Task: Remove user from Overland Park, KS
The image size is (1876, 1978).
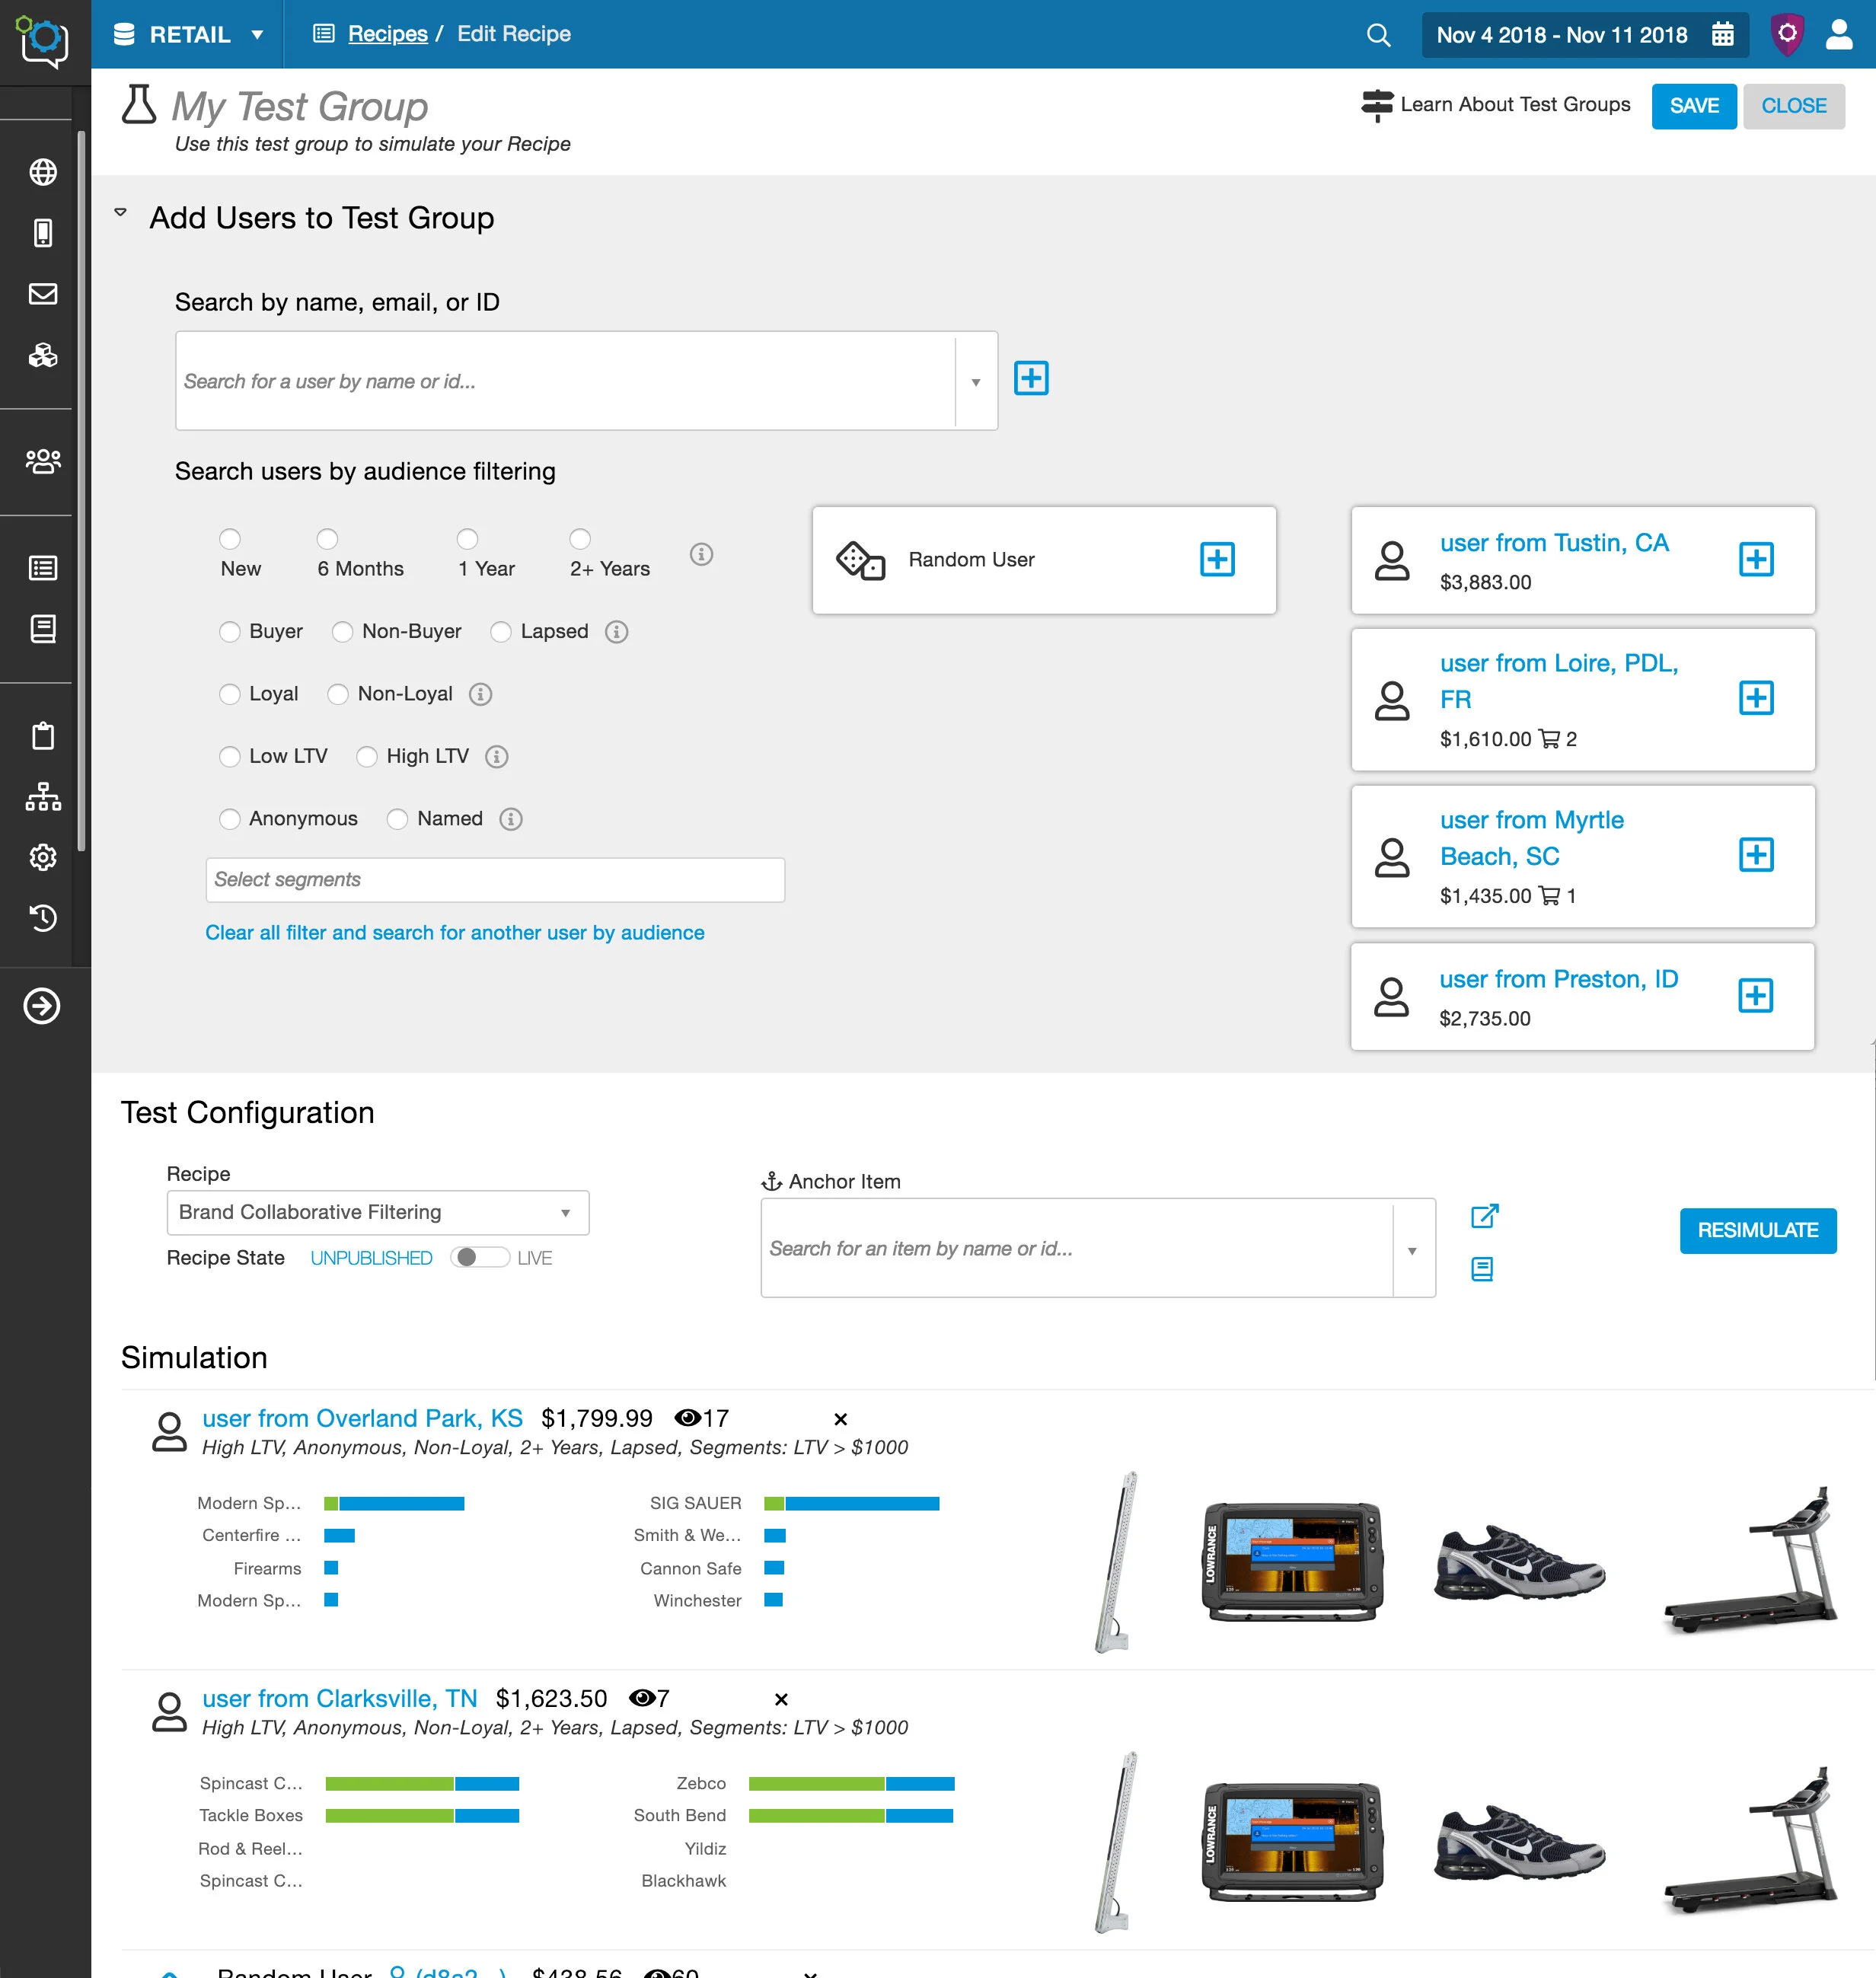Action: point(840,1419)
